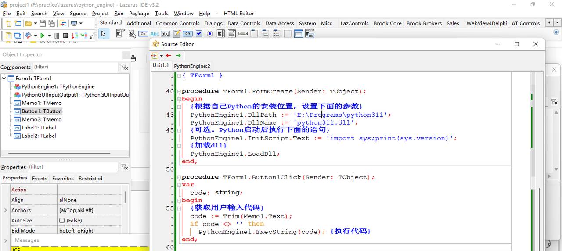This screenshot has width=562, height=251.
Task: Select the TToggleBox on component icon
Action: coord(187,33)
